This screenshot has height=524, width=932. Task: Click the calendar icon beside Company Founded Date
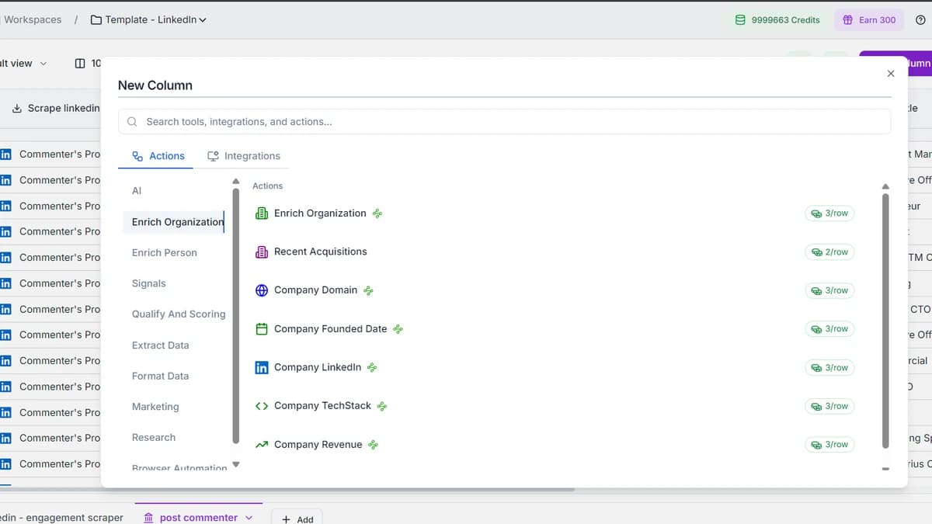[261, 328]
